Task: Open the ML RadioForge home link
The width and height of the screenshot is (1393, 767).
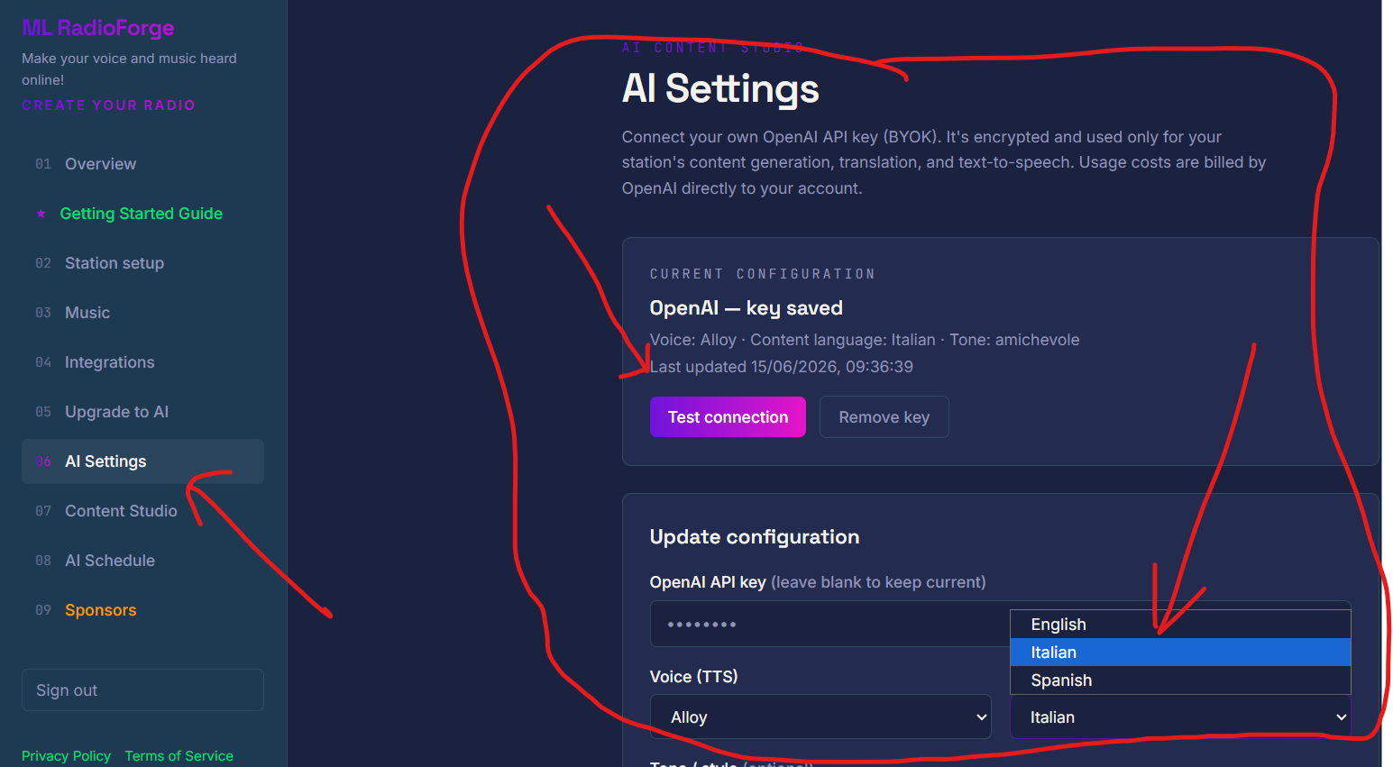Action: (98, 28)
